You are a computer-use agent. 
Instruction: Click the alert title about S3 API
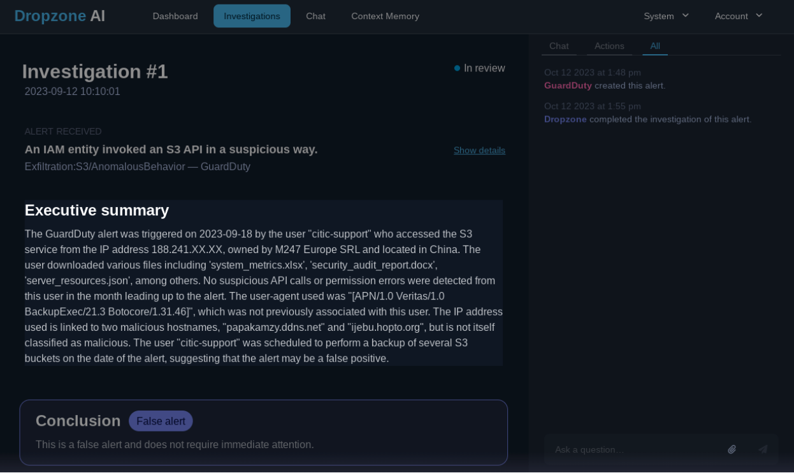tap(171, 149)
